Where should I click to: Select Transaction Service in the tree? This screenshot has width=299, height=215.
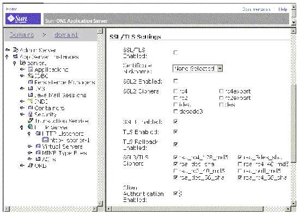tap(62, 121)
